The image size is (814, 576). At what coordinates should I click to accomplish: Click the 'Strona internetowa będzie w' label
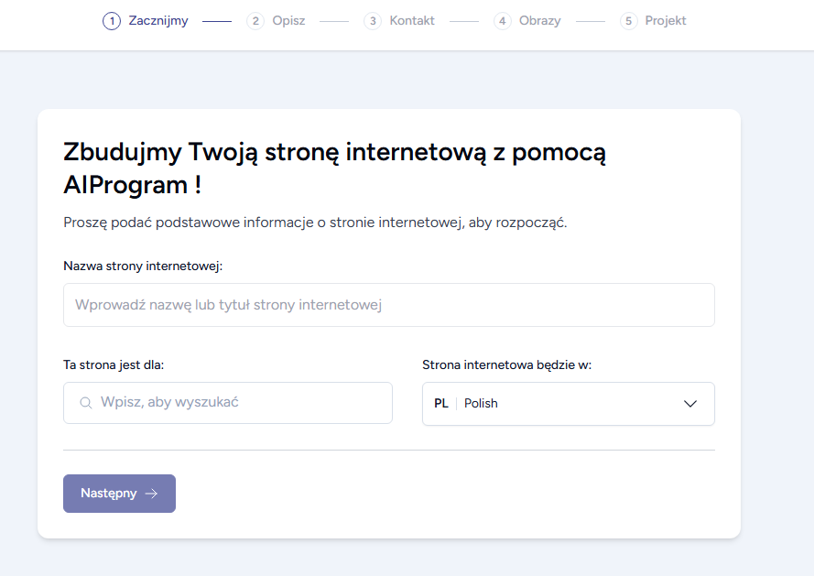pos(506,365)
